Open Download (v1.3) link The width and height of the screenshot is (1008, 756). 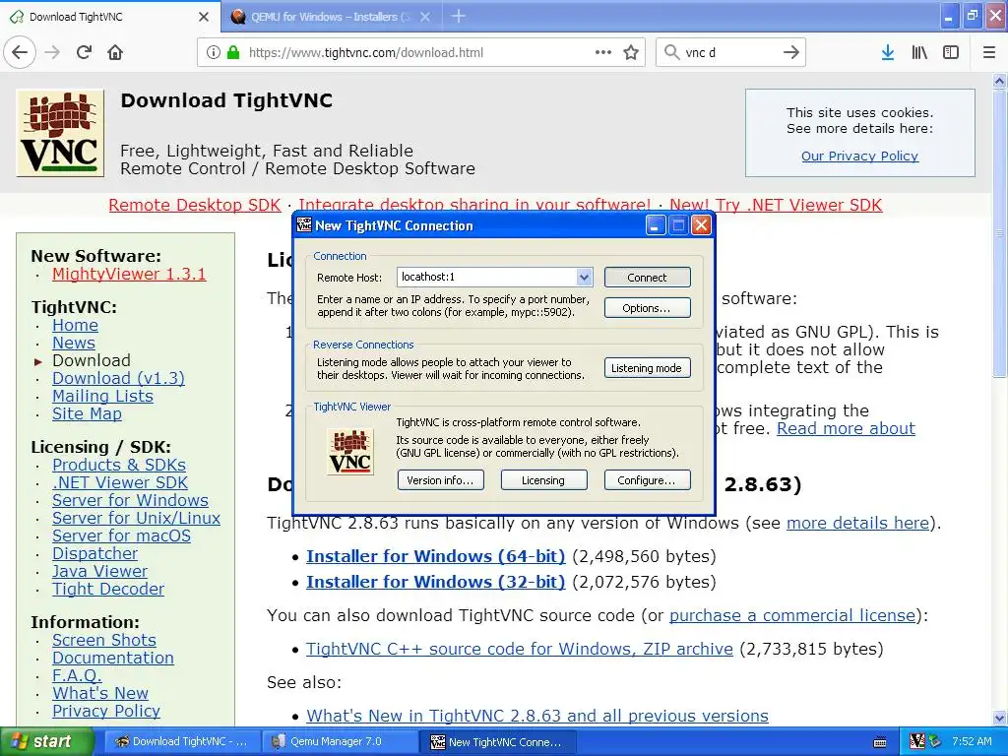tap(118, 378)
